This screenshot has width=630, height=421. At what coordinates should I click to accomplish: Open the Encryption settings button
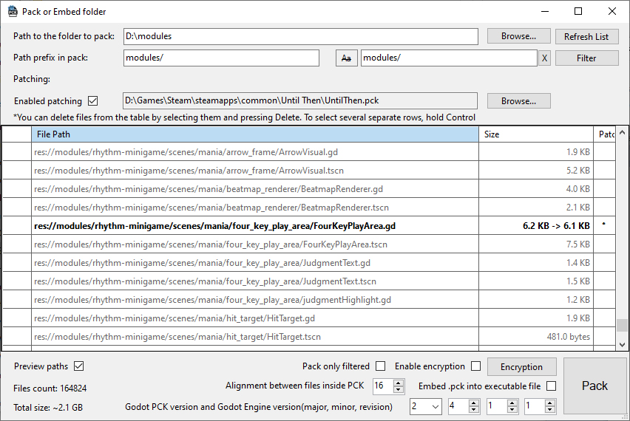pos(521,367)
